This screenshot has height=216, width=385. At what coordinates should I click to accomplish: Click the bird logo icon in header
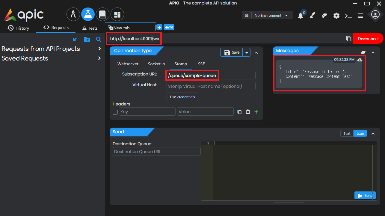click(x=324, y=16)
